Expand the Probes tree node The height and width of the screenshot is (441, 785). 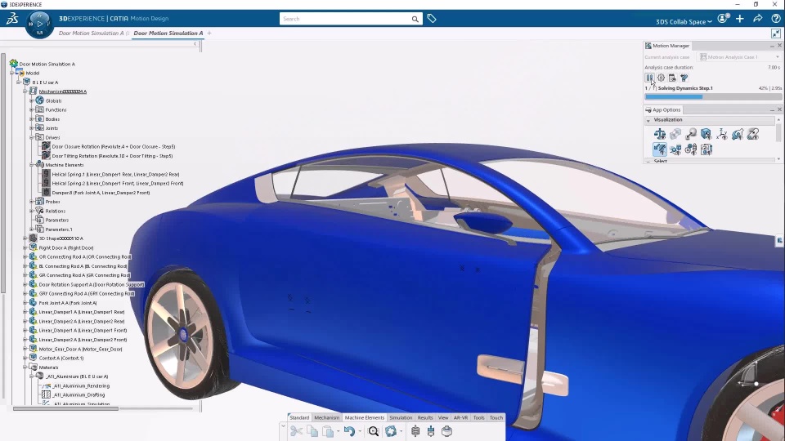click(x=32, y=202)
